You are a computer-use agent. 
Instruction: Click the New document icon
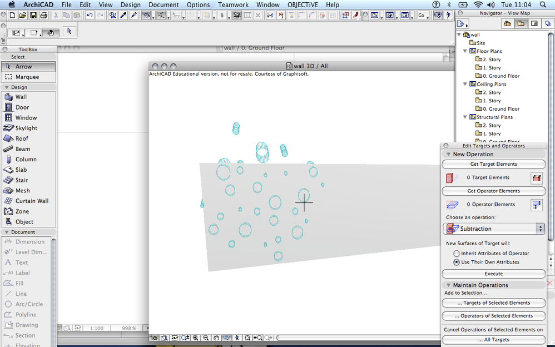tap(12, 15)
